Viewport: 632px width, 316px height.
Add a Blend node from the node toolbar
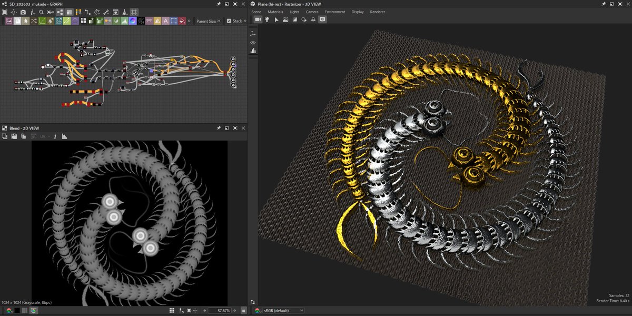point(17,21)
